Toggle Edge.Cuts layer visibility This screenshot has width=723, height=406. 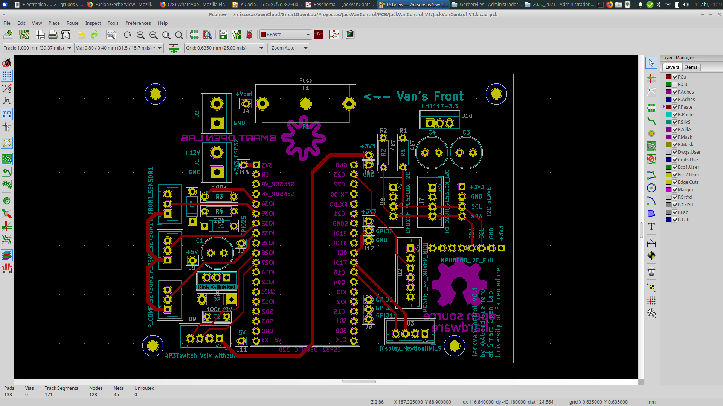point(675,182)
